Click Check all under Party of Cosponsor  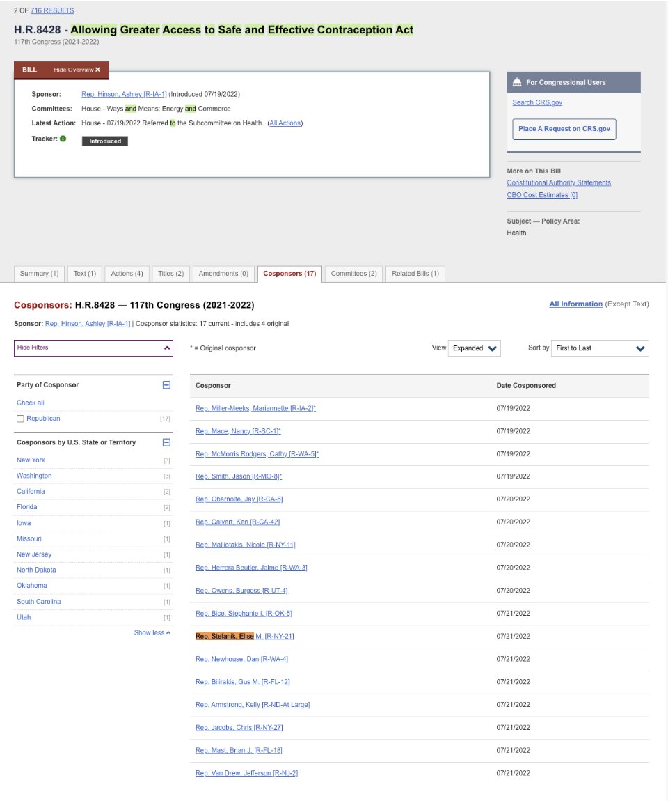point(31,403)
